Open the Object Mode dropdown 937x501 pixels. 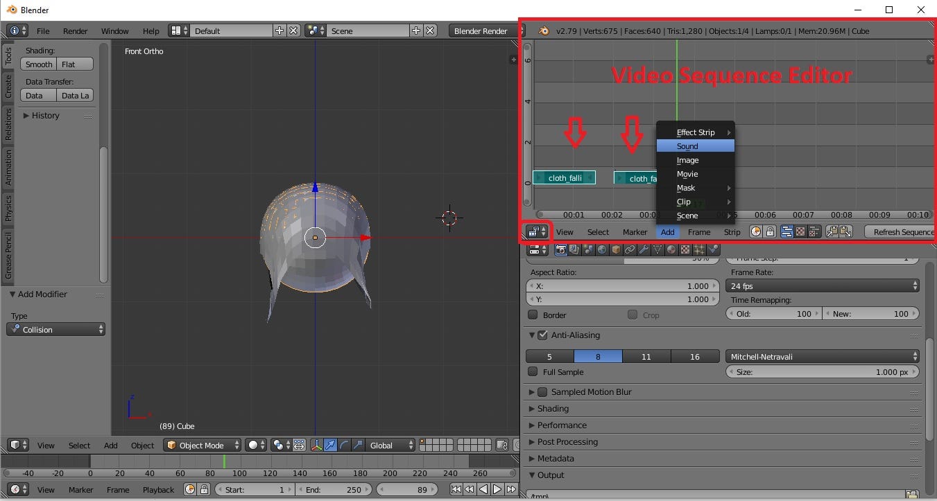[x=202, y=445]
